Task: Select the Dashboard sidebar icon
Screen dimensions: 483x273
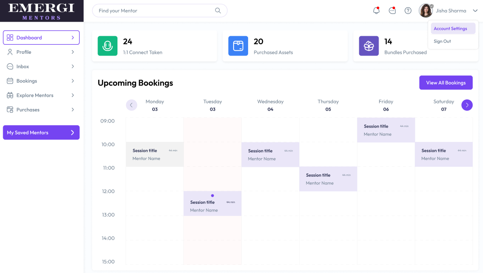Action: 9,38
